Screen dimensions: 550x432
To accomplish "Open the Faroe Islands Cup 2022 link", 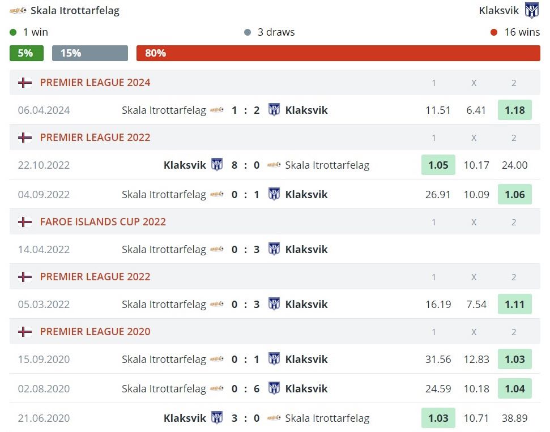I will (x=103, y=222).
